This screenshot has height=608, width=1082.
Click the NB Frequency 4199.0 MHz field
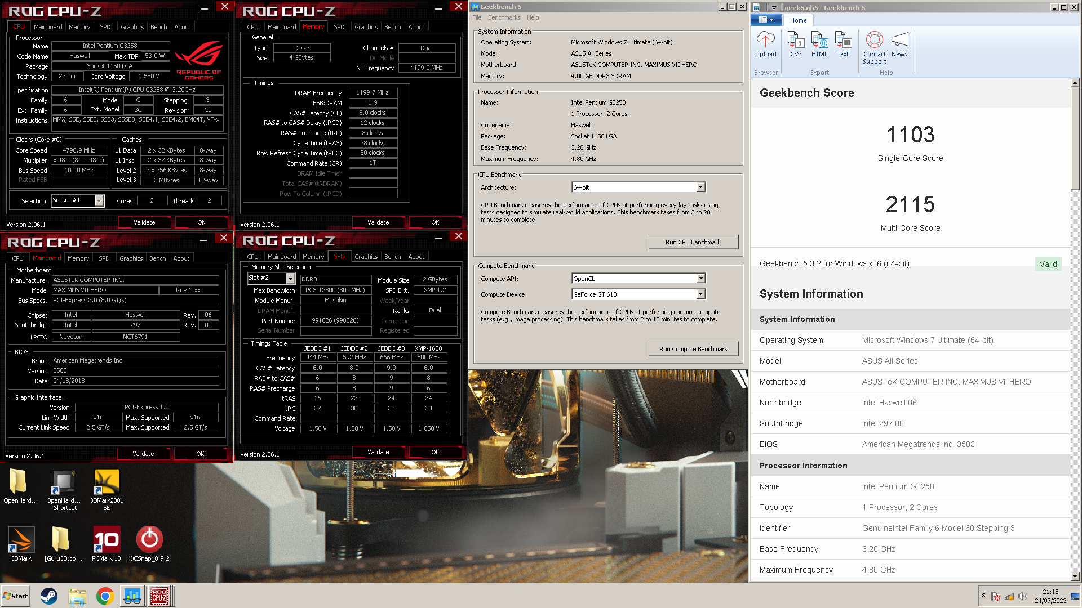pyautogui.click(x=427, y=68)
